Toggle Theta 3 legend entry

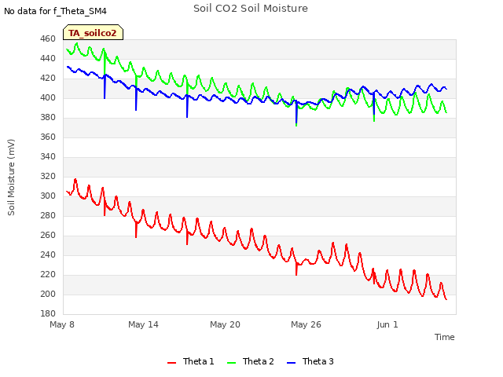[x=310, y=361]
